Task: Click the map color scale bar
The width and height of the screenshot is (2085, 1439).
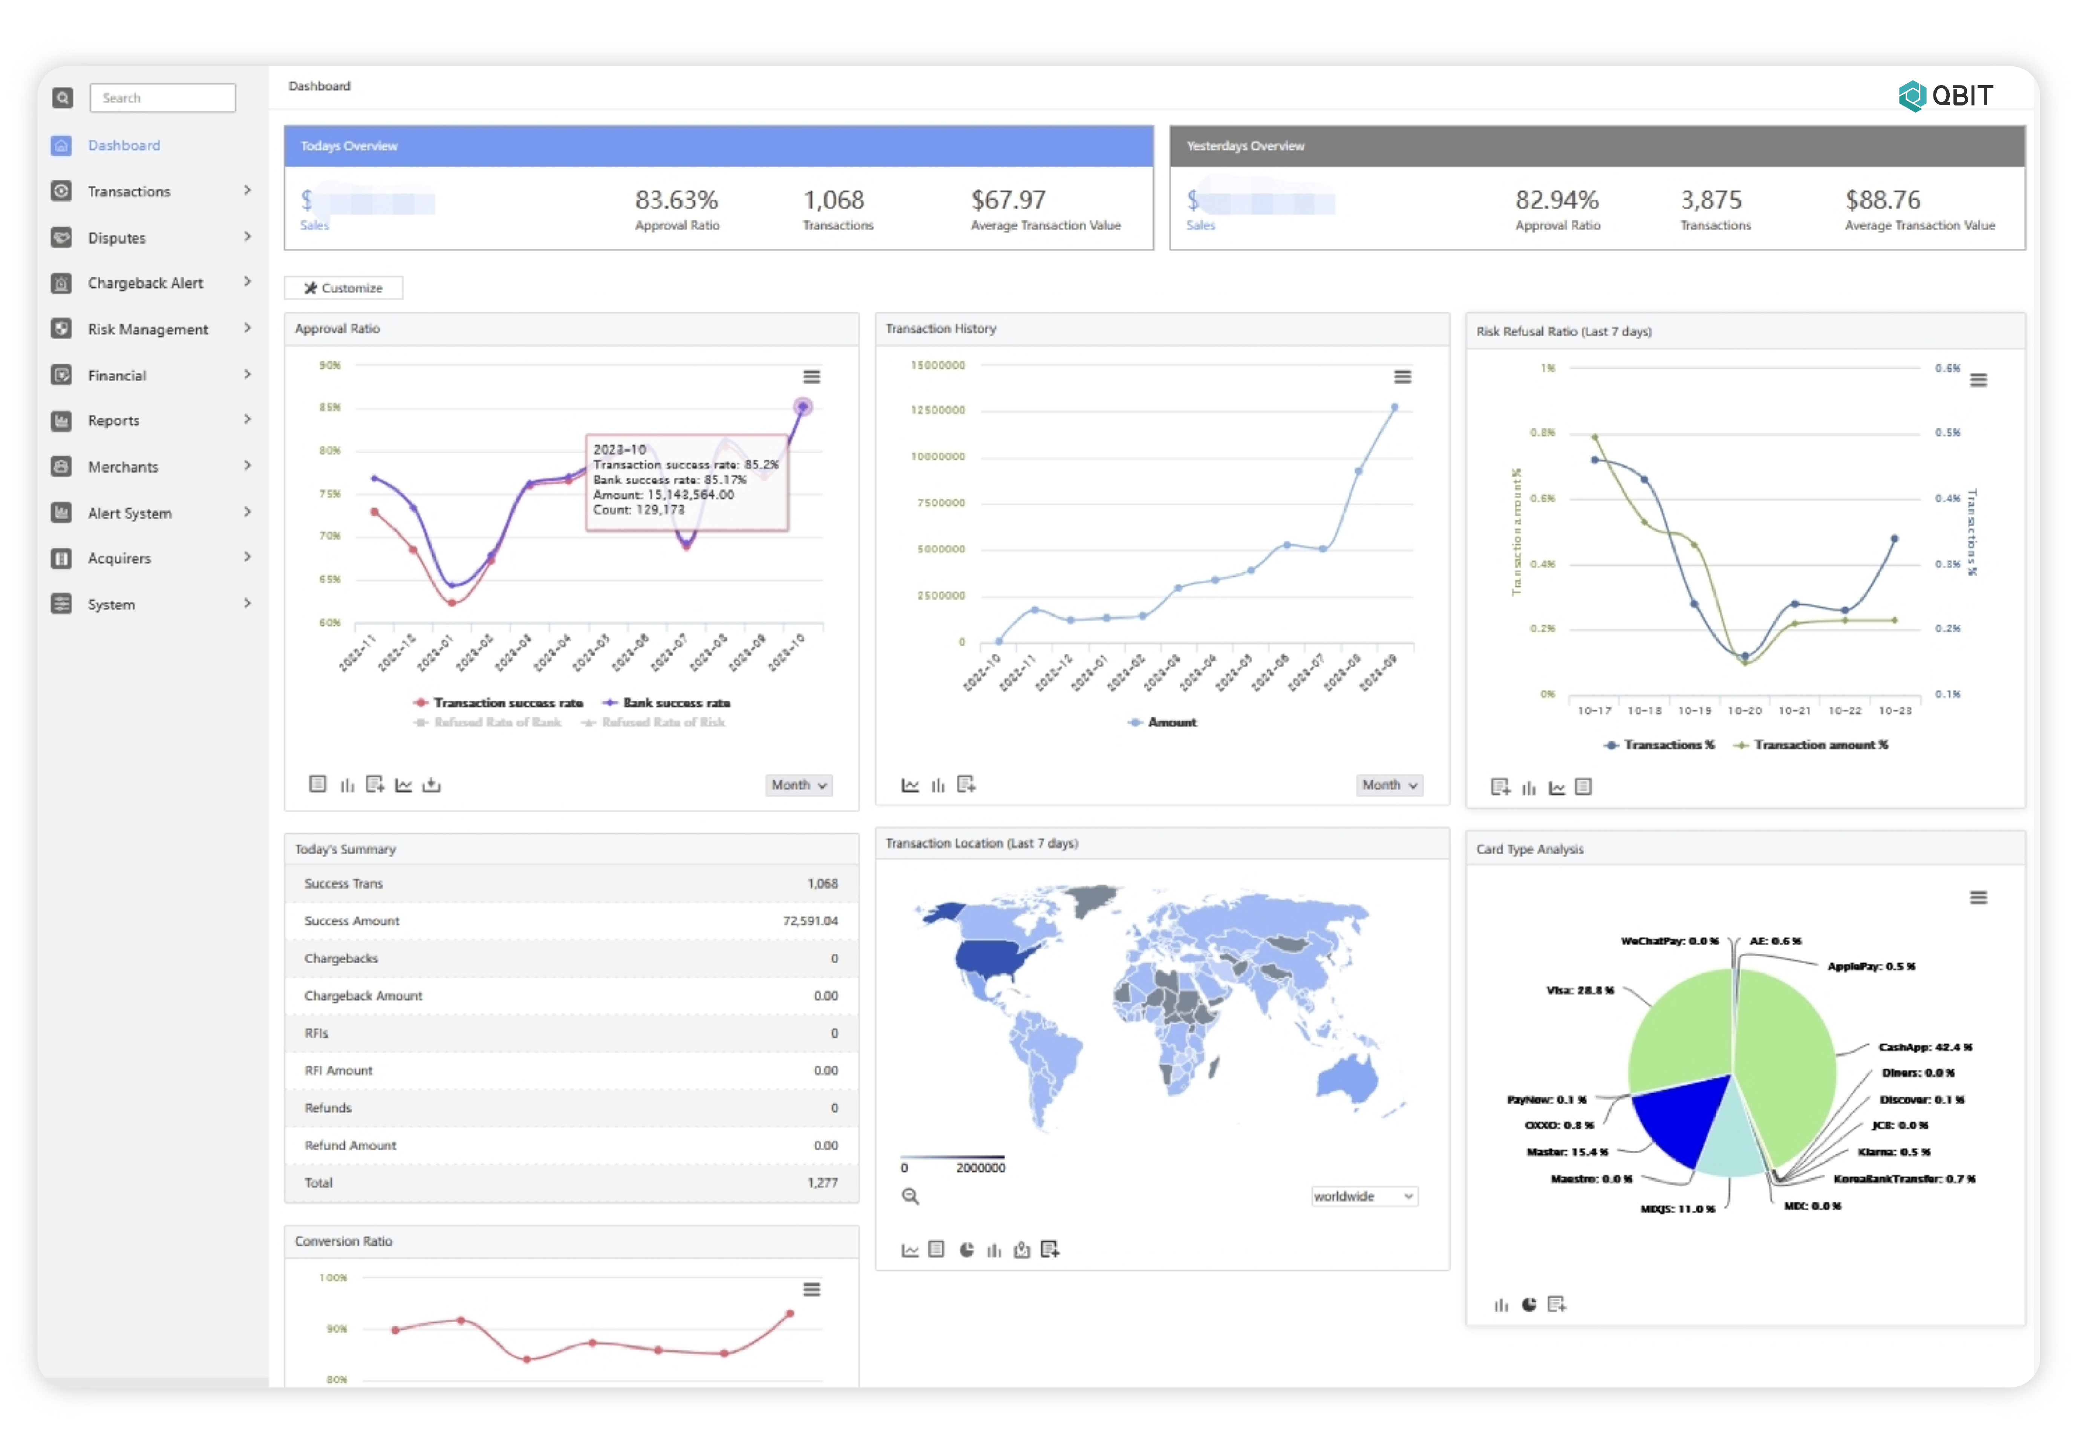Action: pyautogui.click(x=953, y=1157)
